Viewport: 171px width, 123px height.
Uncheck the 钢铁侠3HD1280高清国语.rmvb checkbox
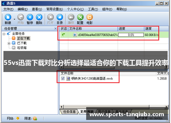(63, 78)
